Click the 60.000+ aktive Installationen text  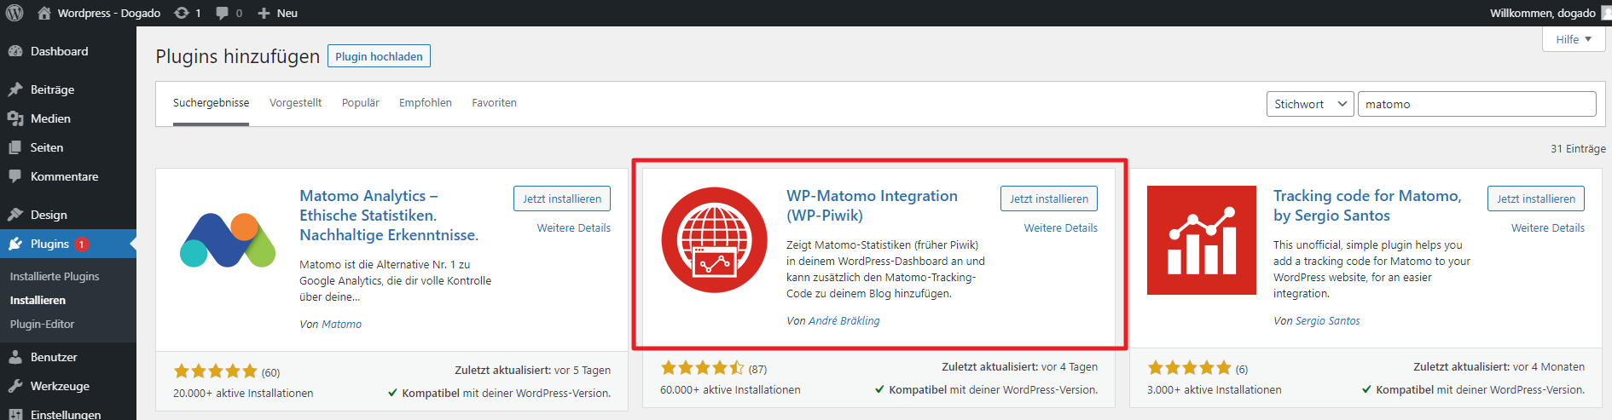(730, 390)
